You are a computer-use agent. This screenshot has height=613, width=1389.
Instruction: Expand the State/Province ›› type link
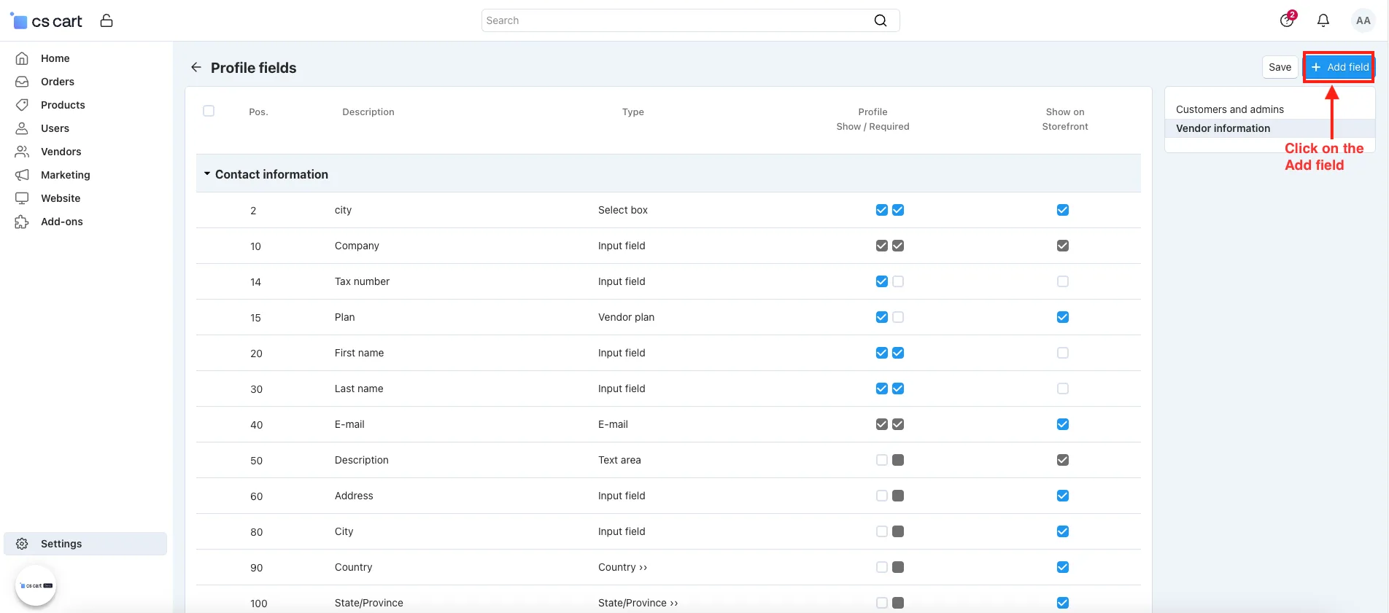point(638,603)
